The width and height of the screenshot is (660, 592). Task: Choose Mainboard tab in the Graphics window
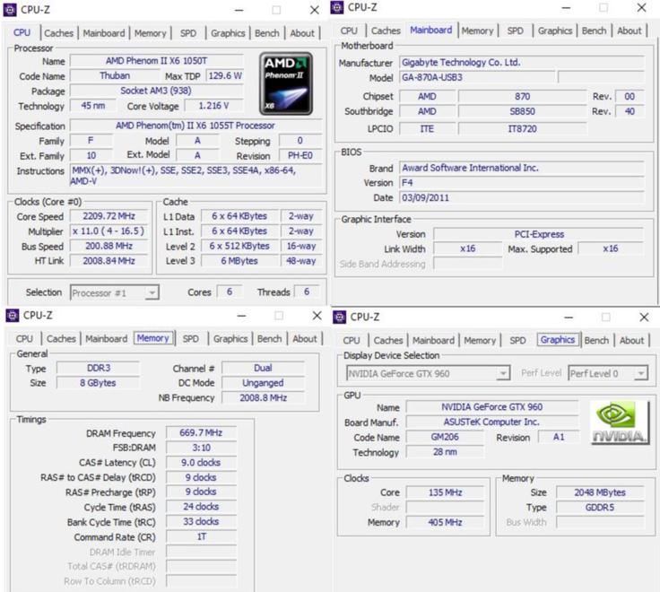click(x=433, y=341)
